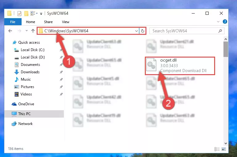Viewport: 237px width, 157px height.
Task: Switch to Details view in status bar
Action: (x=217, y=149)
